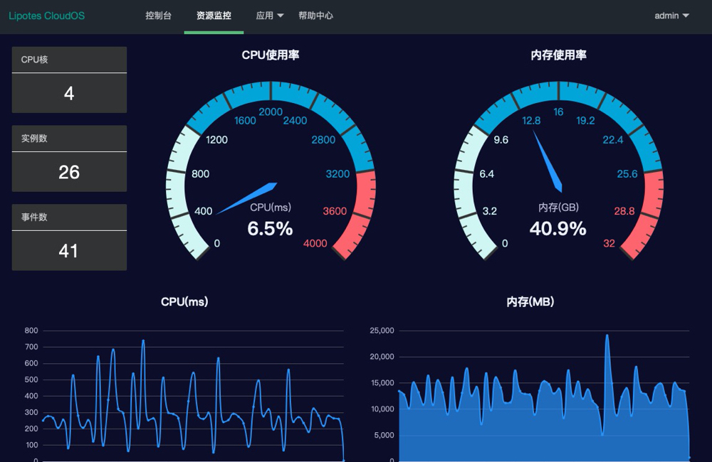Click the 3200 label on CPU gauge
The image size is (712, 462).
click(x=337, y=174)
